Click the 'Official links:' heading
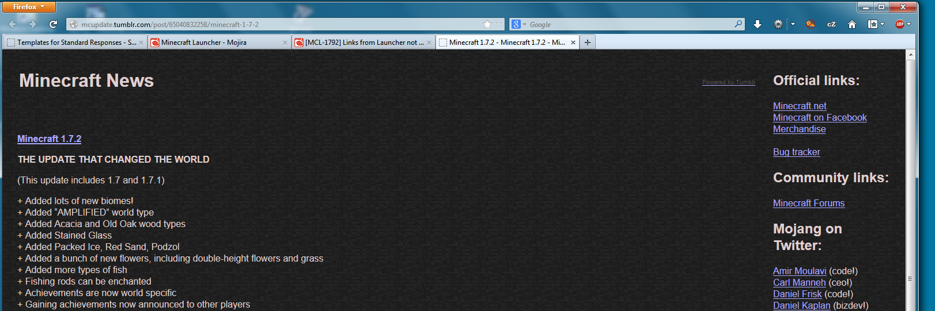Screen dimensions: 935x311 tap(816, 80)
